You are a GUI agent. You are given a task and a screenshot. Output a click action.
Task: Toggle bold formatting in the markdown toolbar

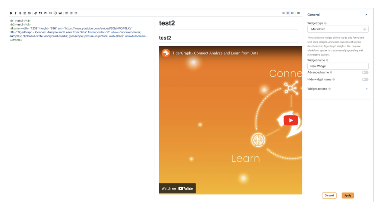pyautogui.click(x=11, y=13)
